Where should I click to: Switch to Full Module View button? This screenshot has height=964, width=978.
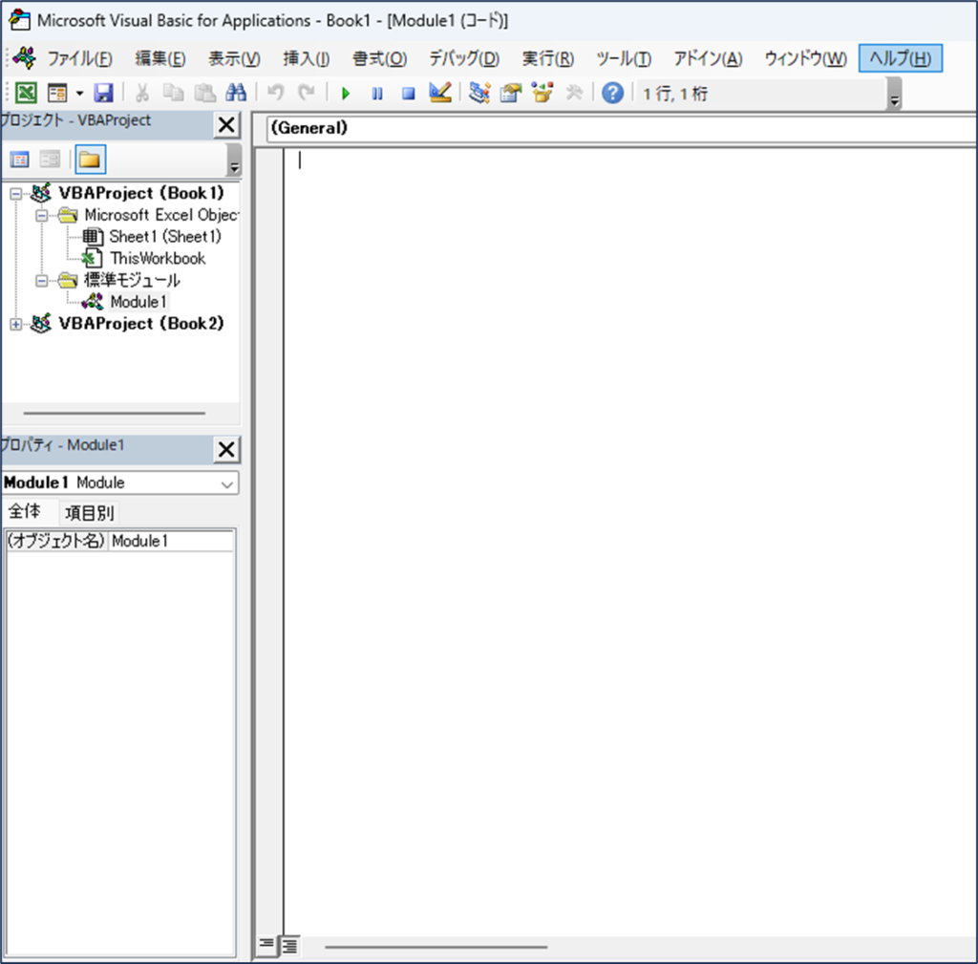pyautogui.click(x=289, y=946)
